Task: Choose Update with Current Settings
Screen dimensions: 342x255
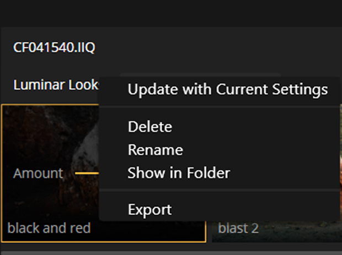Action: 227,90
